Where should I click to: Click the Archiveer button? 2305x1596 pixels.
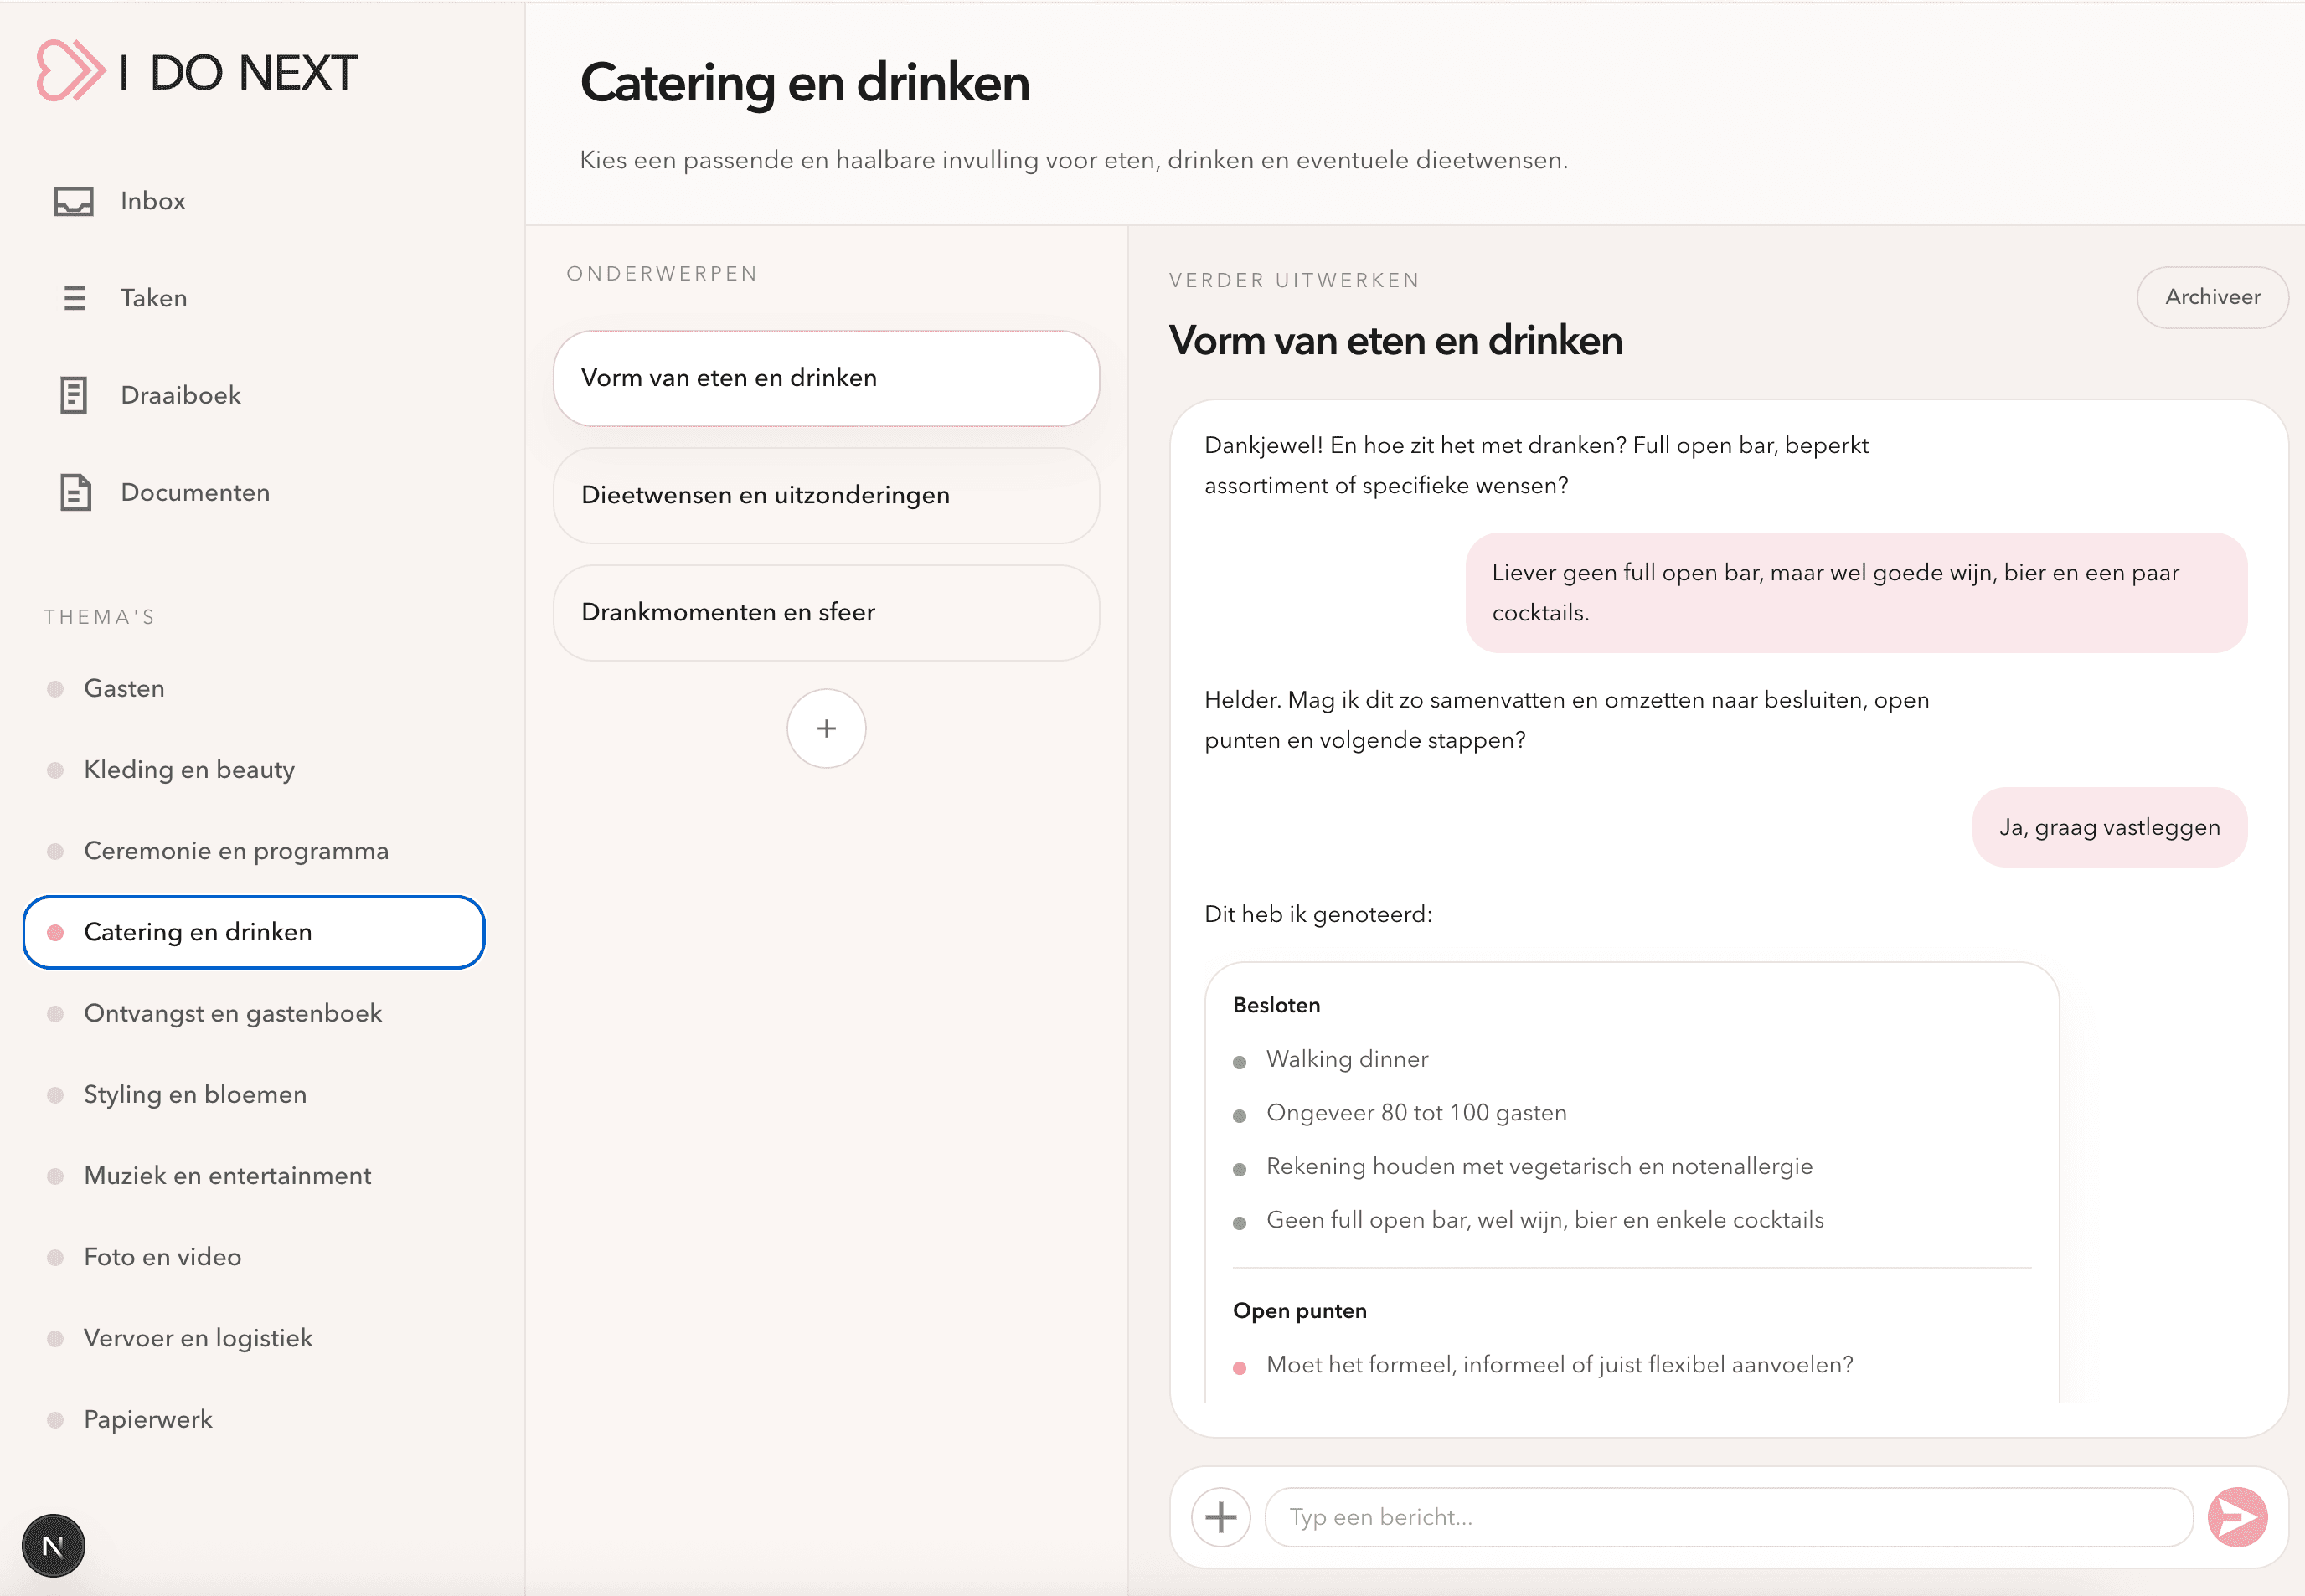[x=2212, y=297]
